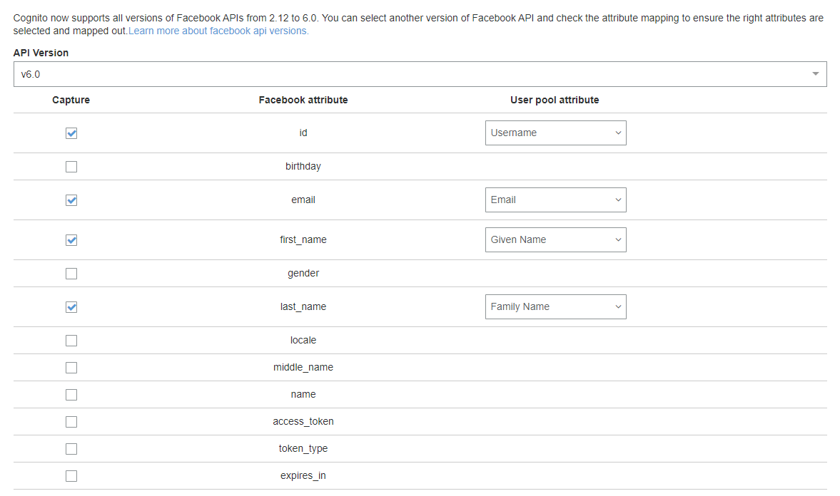Enable capture for birthday attribute

pyautogui.click(x=71, y=167)
